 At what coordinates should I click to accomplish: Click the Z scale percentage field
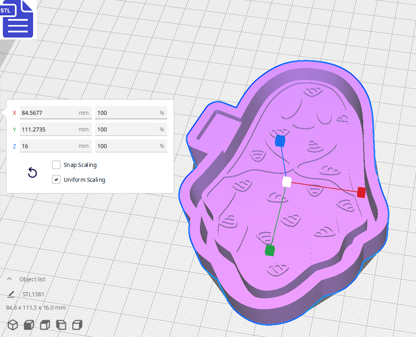click(x=127, y=146)
